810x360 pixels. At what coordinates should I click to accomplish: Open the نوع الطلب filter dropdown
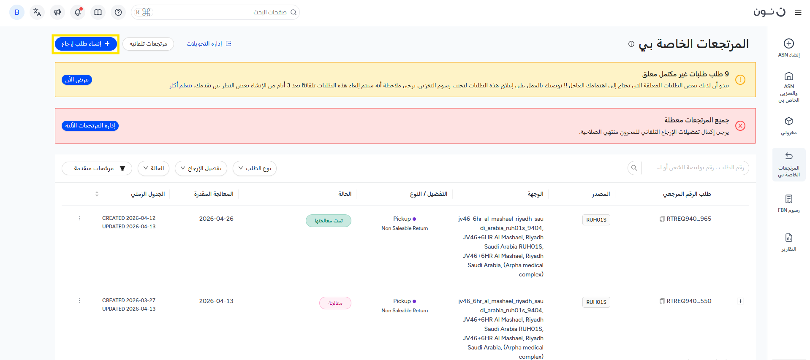tap(255, 168)
